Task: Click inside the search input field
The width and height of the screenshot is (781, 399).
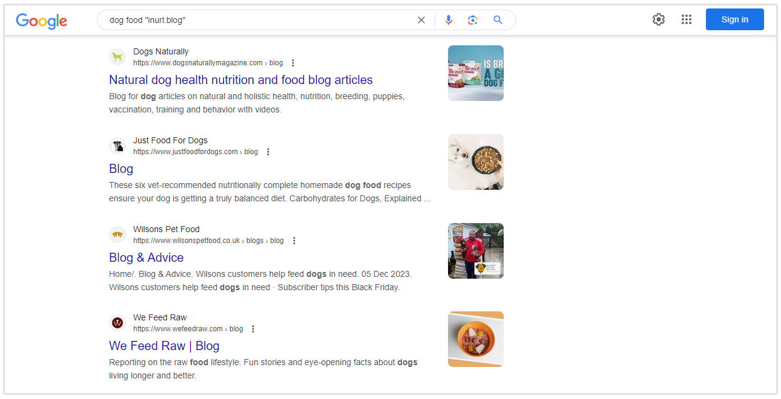Action: coord(260,20)
